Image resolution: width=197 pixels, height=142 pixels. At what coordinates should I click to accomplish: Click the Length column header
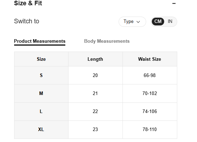(95, 59)
